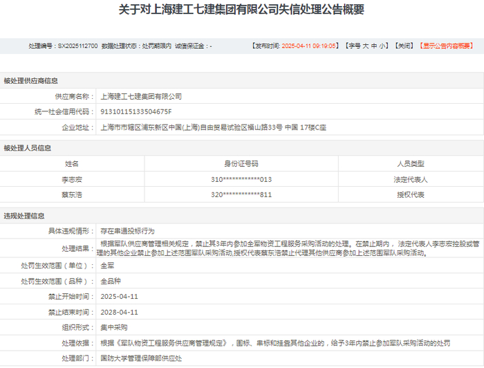This screenshot has height=368, width=484.
Task: Click the 处理依据 regulation text
Action: click(275, 343)
